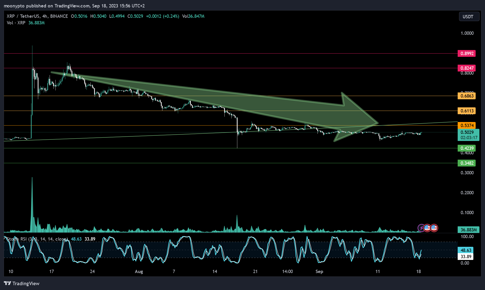Click the 0.2000 price scale label

click(x=467, y=193)
